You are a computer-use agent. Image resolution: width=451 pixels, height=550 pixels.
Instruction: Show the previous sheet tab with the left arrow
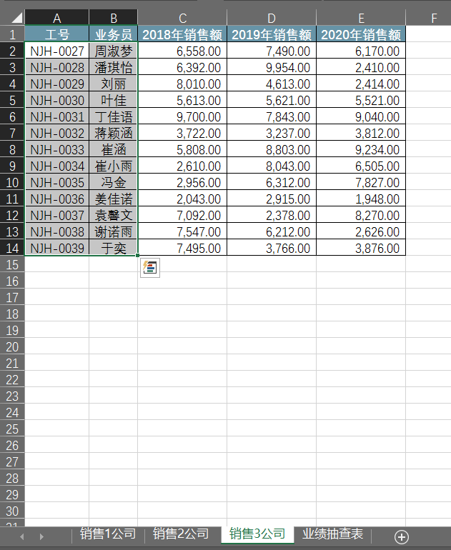(x=22, y=536)
